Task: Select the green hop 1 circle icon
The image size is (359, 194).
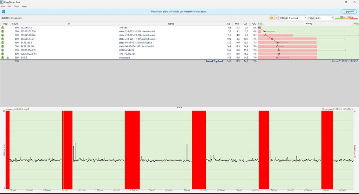Action: click(x=2, y=27)
